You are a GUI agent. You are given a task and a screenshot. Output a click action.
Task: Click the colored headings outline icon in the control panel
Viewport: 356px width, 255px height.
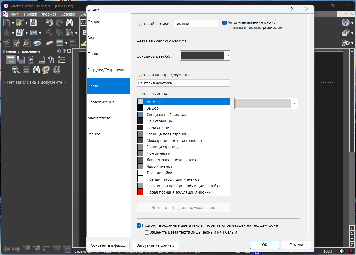coord(21,60)
